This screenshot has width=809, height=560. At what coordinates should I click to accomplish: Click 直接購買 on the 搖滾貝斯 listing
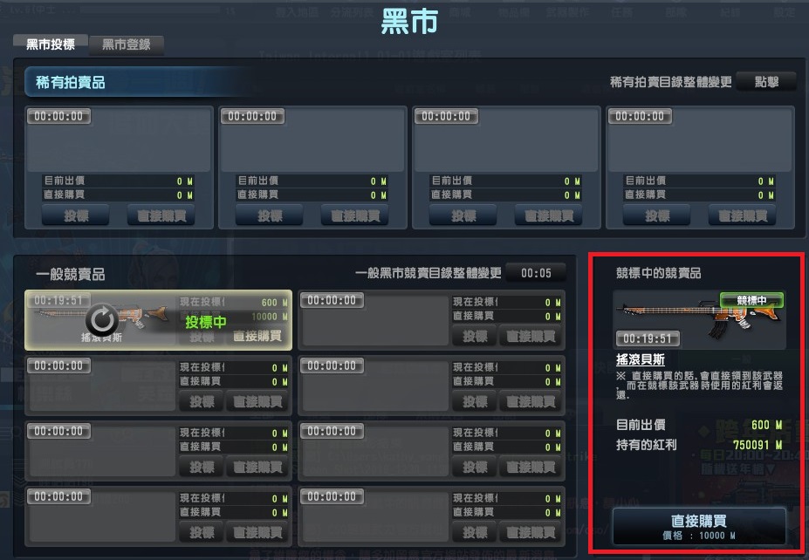tap(257, 336)
